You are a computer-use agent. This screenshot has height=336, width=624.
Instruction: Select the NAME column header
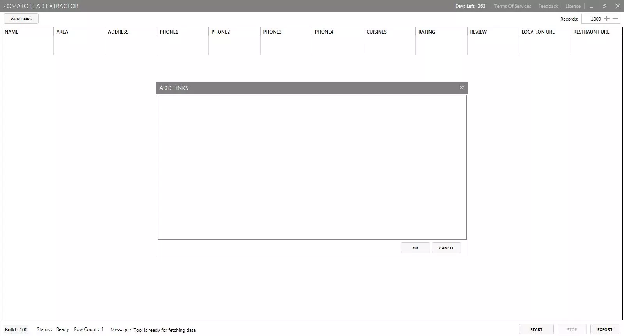coord(12,32)
